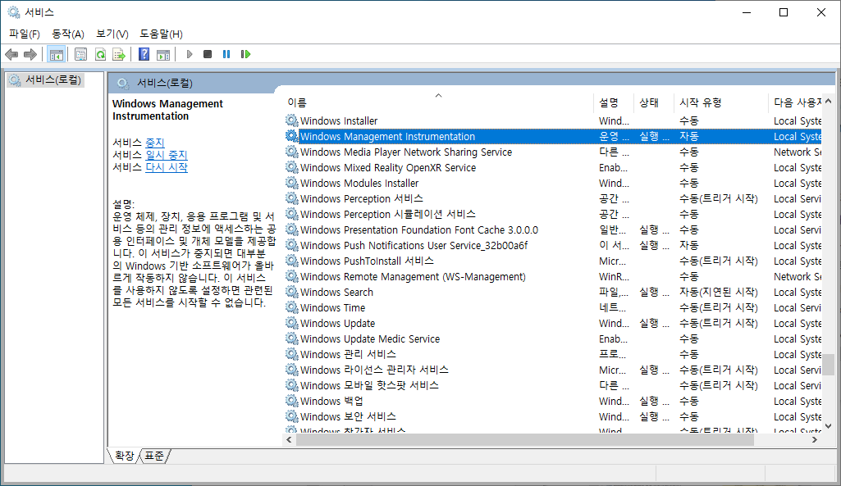Open the 파일(F) menu
841x486 pixels.
click(24, 34)
